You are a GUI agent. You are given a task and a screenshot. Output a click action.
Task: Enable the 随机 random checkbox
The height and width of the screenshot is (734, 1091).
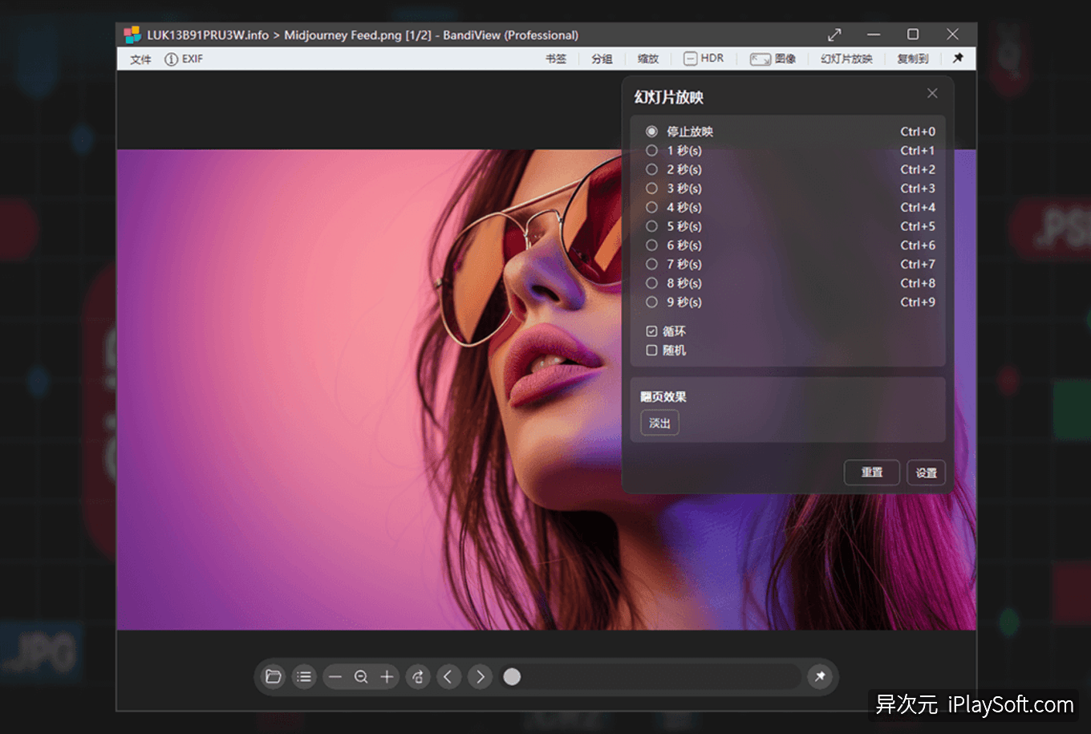tap(651, 351)
